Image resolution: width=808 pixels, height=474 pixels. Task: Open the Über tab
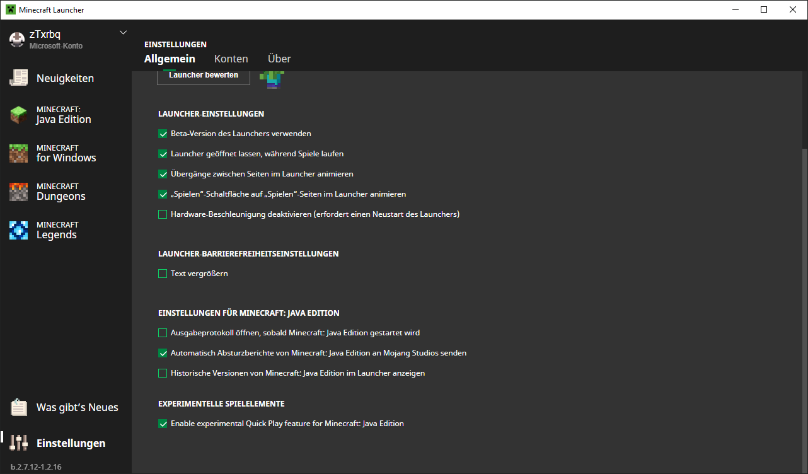pos(279,59)
